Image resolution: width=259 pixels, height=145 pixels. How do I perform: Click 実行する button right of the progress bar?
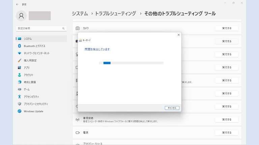pyautogui.click(x=227, y=67)
